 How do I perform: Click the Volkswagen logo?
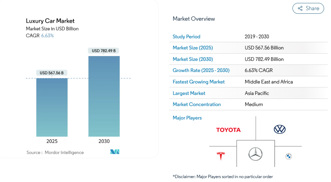pos(280,129)
